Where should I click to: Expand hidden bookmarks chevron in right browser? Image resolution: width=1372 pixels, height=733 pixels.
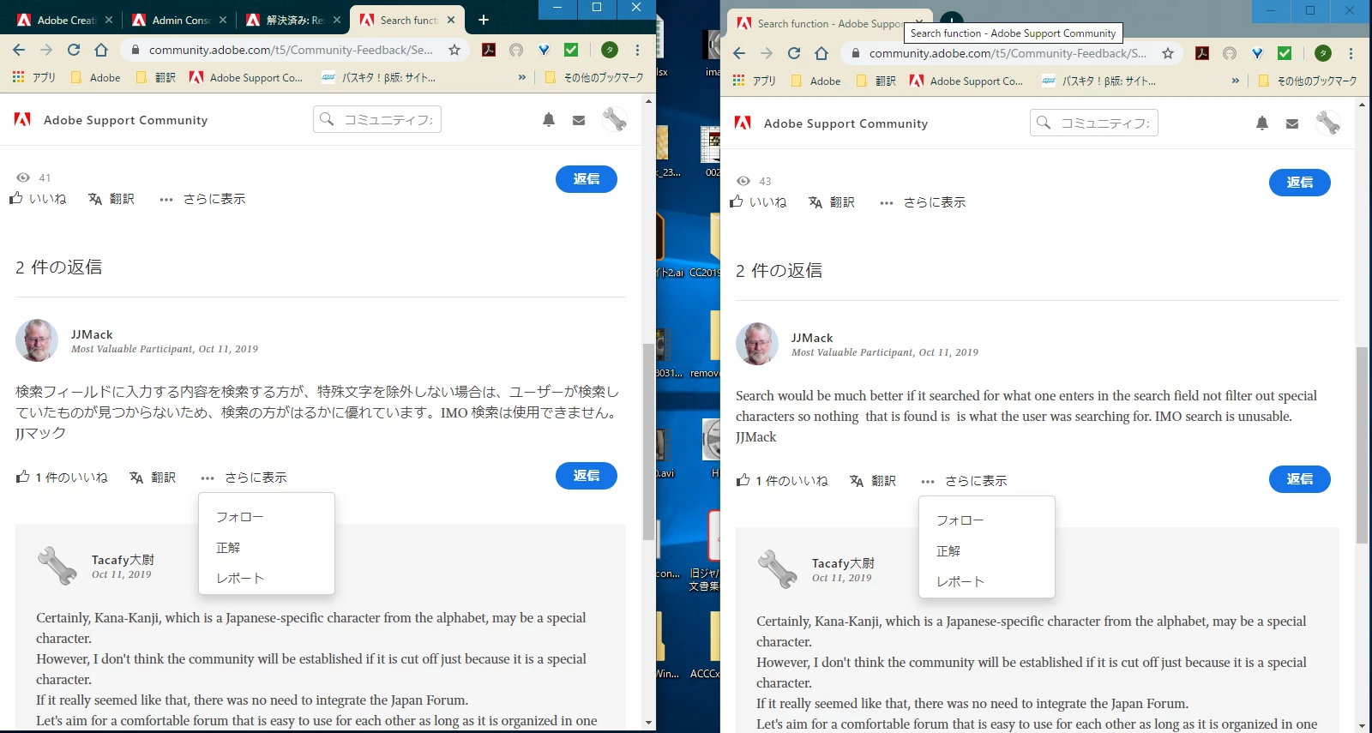point(1236,81)
